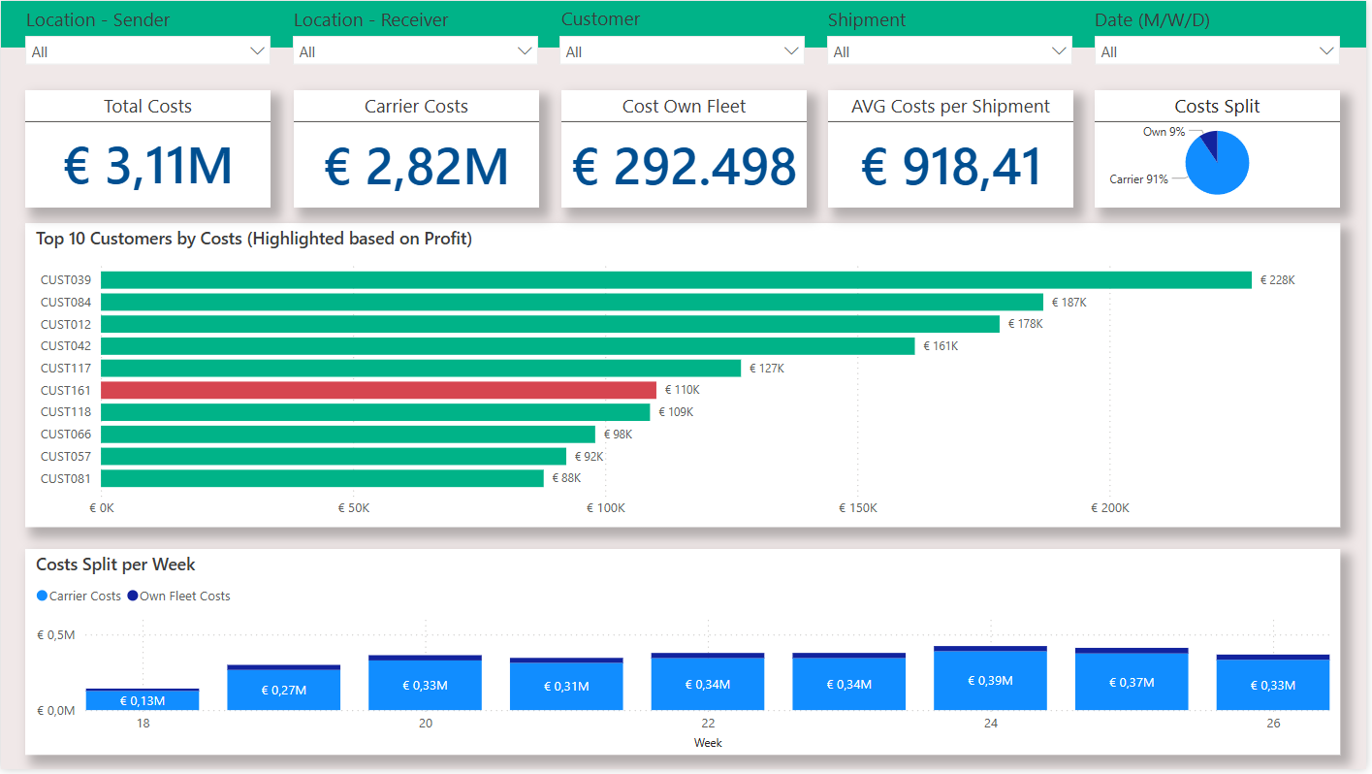The image size is (1372, 774).
Task: Expand the Shipment filter dropdown
Action: tap(950, 51)
